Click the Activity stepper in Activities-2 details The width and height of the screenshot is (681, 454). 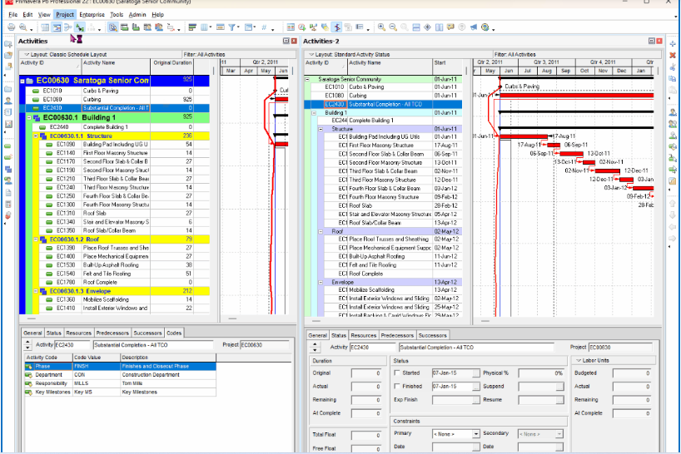click(x=315, y=348)
